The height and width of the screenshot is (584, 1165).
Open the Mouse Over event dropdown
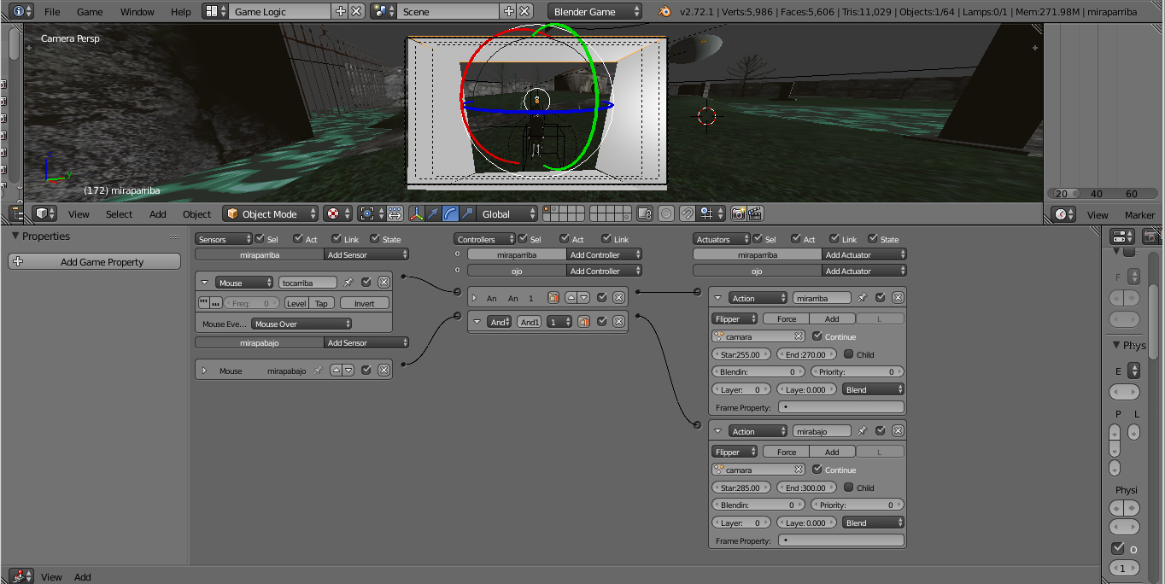(301, 324)
